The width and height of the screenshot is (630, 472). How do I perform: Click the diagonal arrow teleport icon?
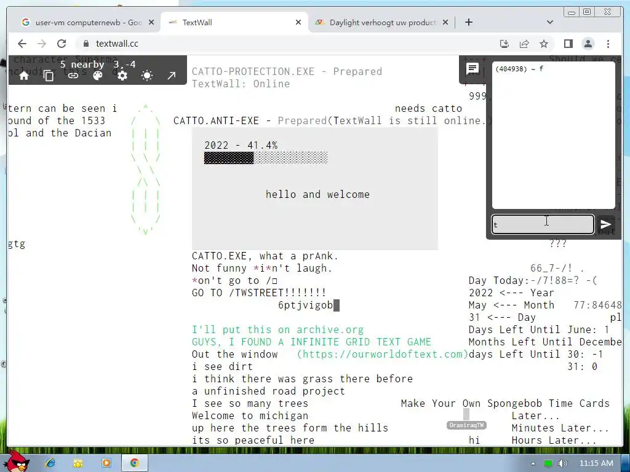172,76
